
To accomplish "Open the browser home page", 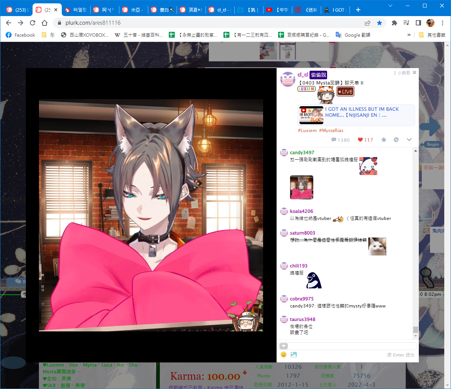I will pos(45,23).
